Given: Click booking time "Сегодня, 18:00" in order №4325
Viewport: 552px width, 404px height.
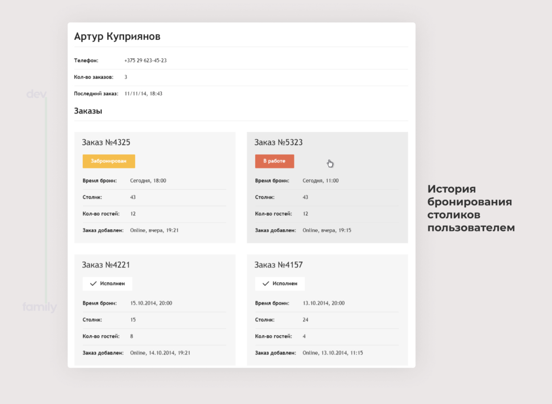Looking at the screenshot, I should click(x=148, y=180).
